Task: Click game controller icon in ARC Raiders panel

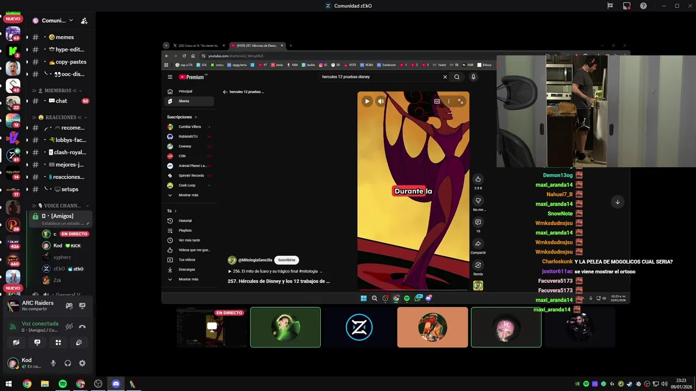Action: (69, 306)
